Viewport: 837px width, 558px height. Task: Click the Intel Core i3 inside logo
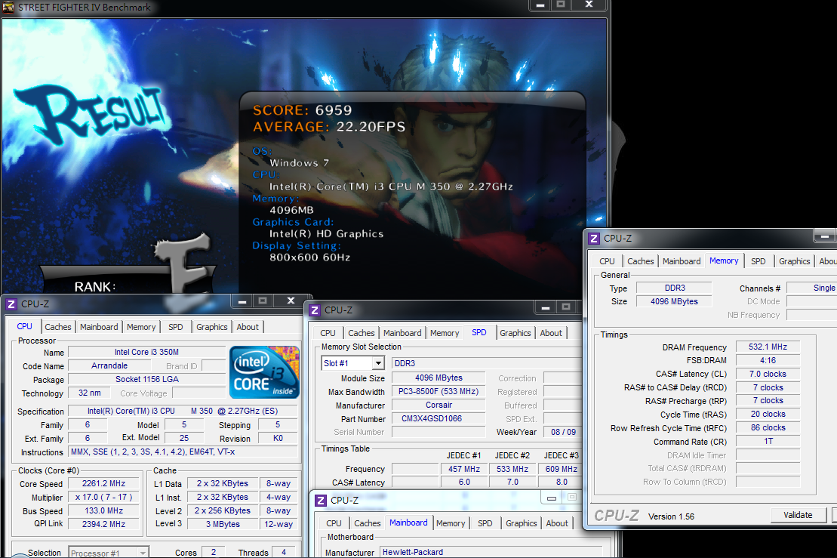(x=264, y=372)
